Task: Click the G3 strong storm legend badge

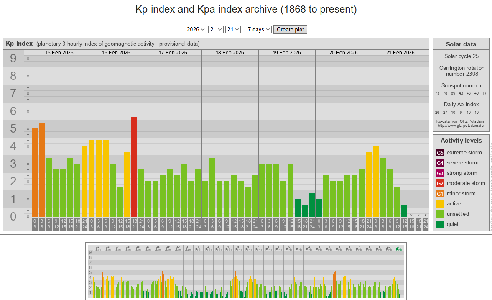Action: (440, 173)
